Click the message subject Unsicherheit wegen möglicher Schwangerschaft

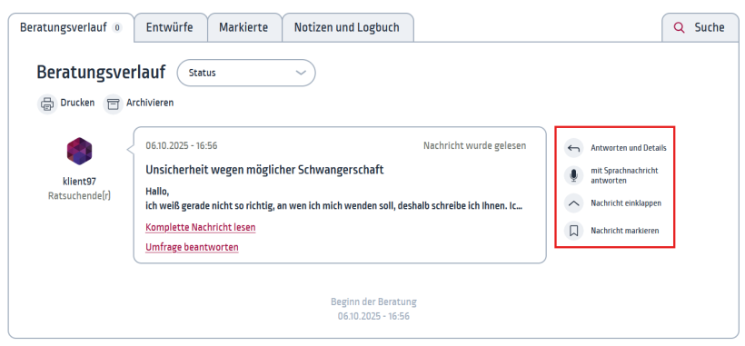pos(264,170)
